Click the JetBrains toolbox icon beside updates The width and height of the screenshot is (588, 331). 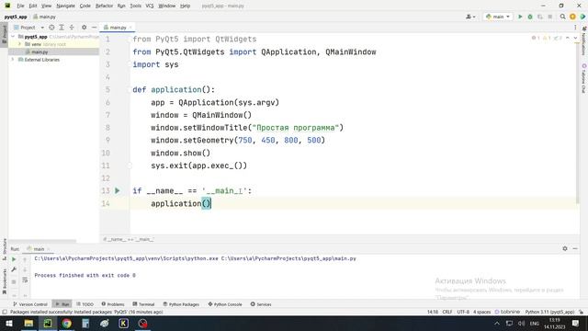582,17
